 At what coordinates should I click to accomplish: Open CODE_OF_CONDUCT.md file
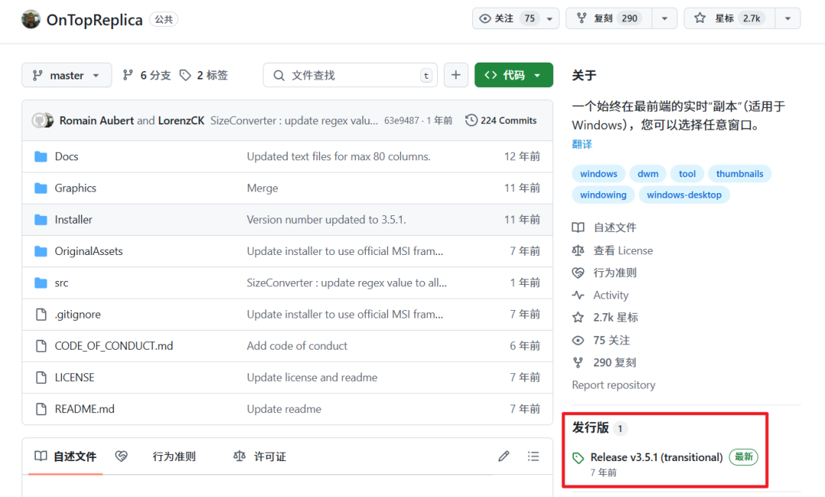click(x=114, y=346)
